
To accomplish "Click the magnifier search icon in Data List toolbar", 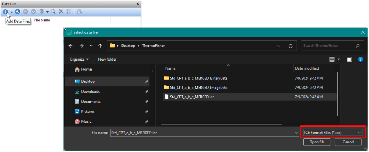I will (53, 12).
